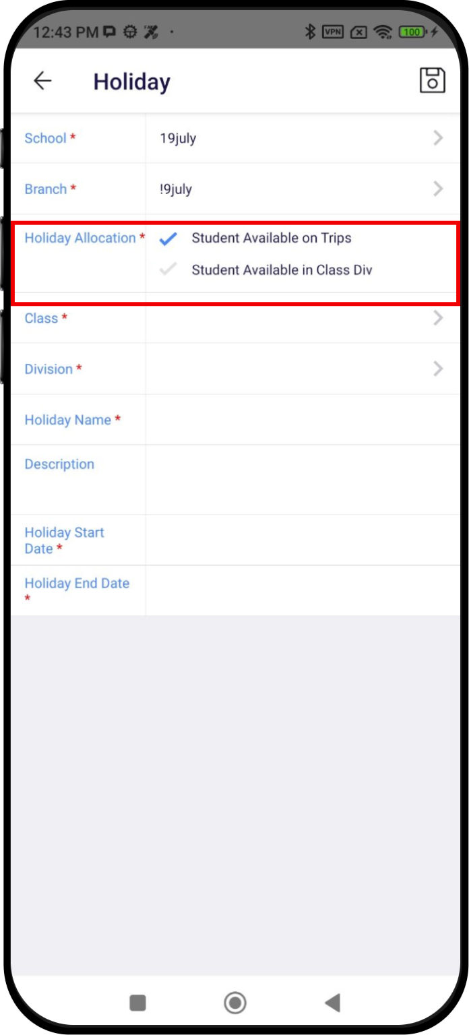The width and height of the screenshot is (469, 1035).
Task: Tap the Android recent apps square button
Action: pos(137,1003)
